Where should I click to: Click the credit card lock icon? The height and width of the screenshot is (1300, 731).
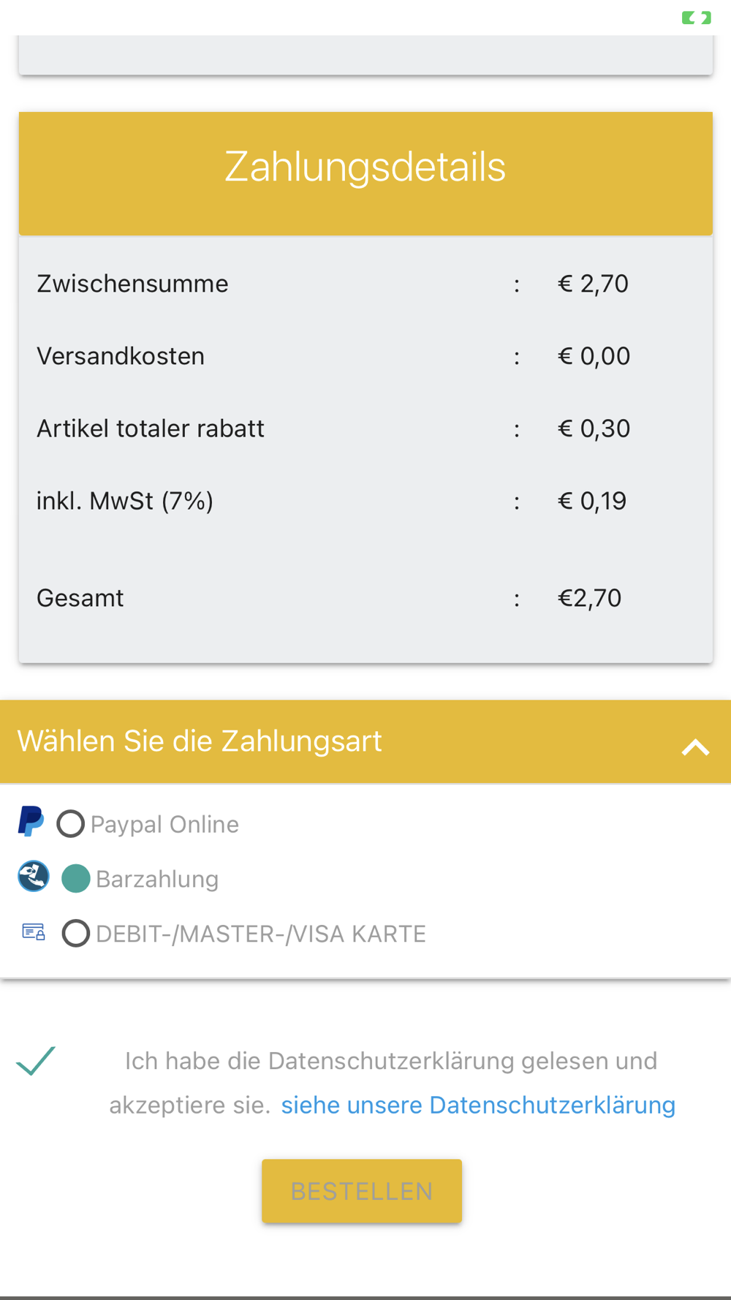(x=34, y=931)
